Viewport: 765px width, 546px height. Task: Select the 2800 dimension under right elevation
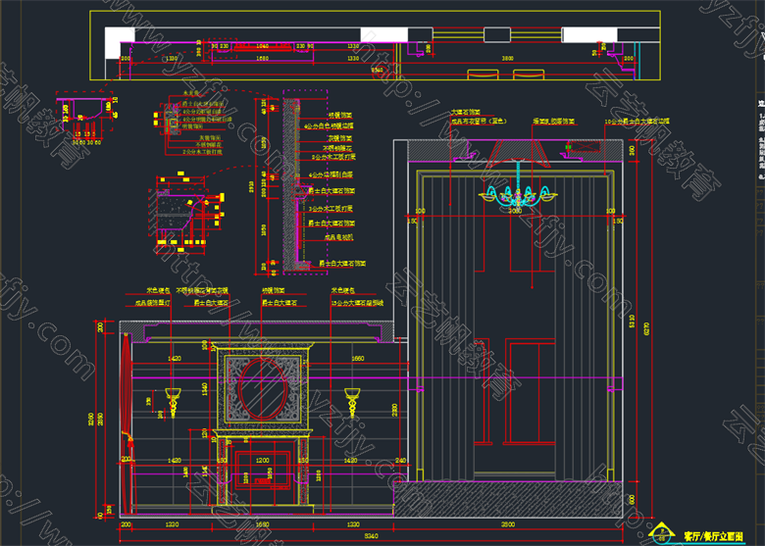pyautogui.click(x=505, y=525)
